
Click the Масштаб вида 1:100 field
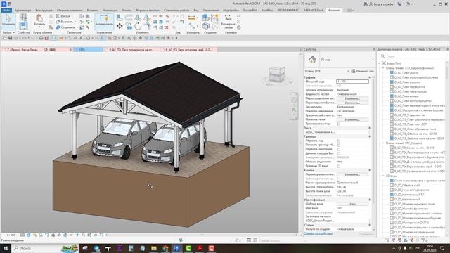pos(352,82)
